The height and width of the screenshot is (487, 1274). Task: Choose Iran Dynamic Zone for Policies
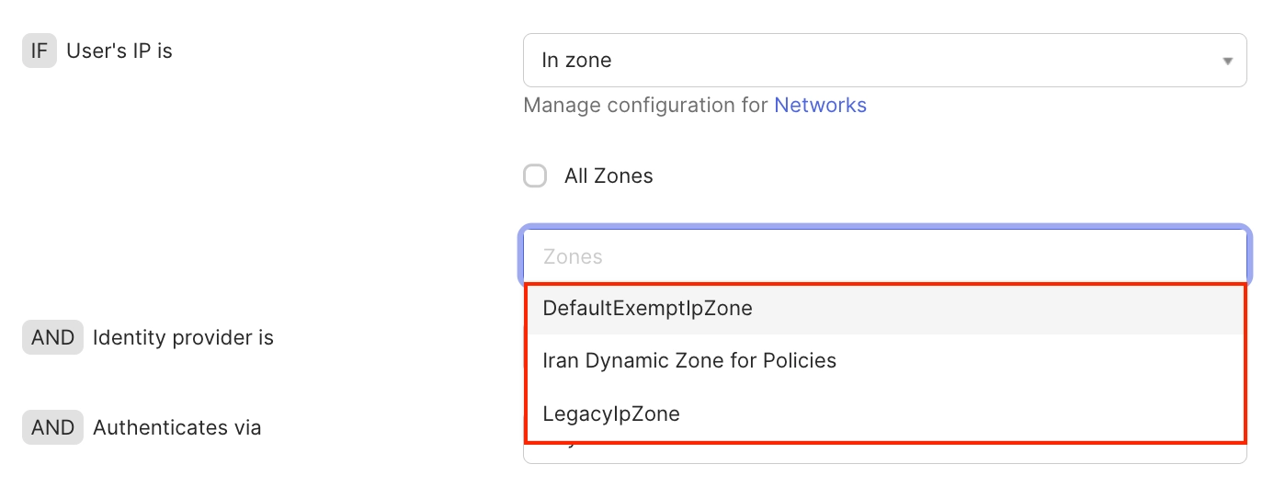coord(689,360)
